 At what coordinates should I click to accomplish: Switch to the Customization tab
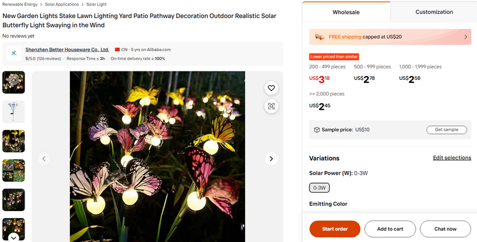click(x=433, y=11)
